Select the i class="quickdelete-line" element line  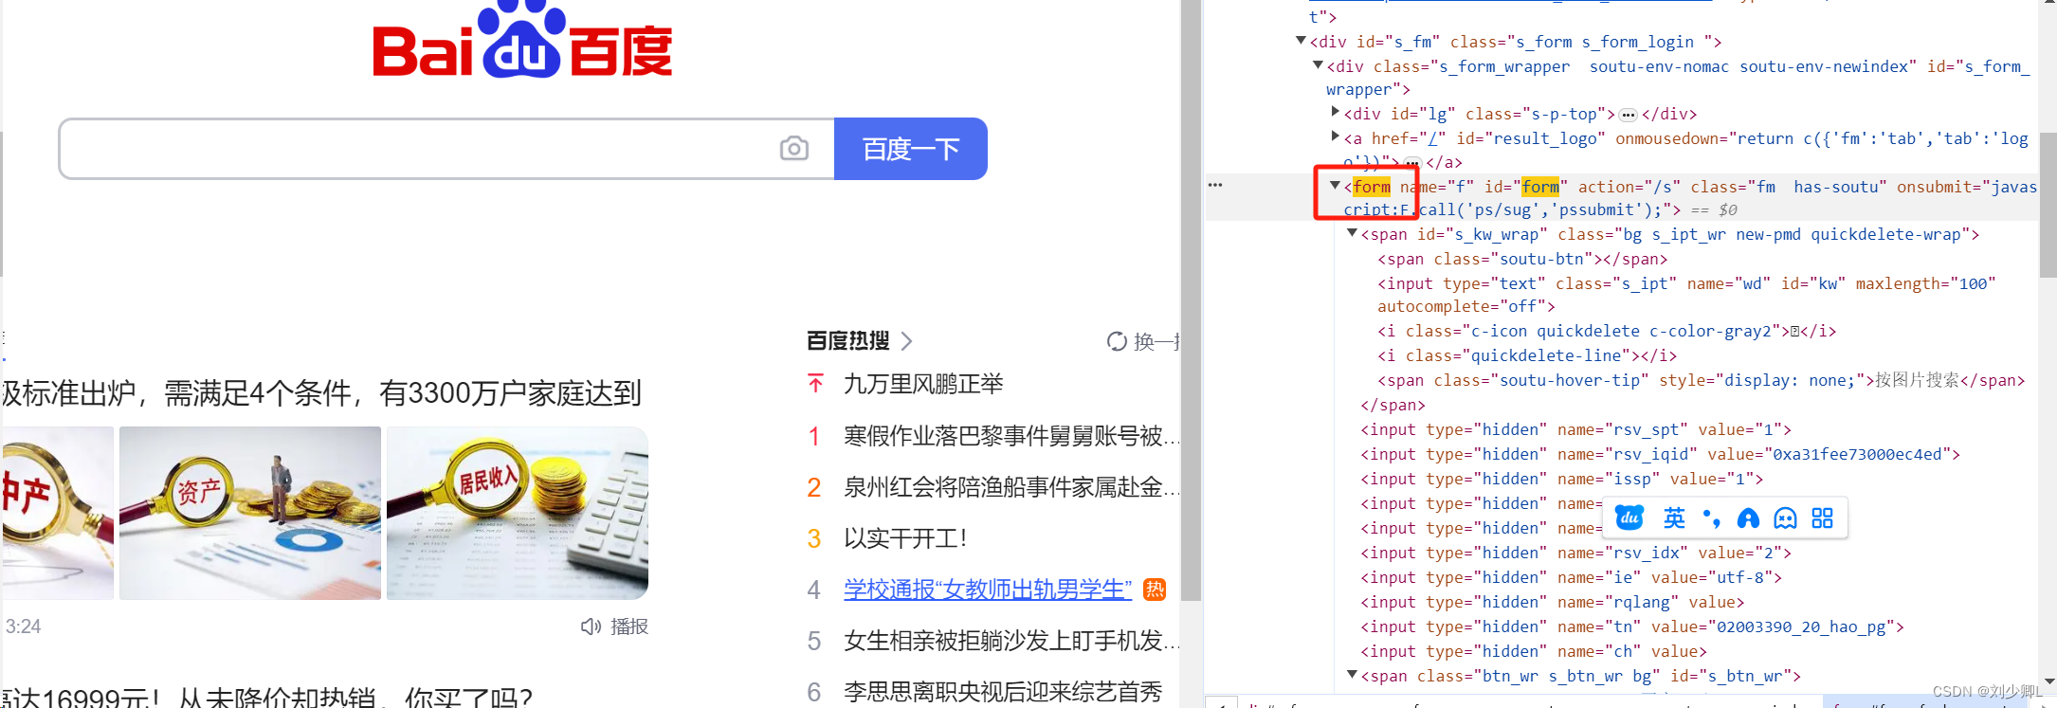[x=1527, y=355]
